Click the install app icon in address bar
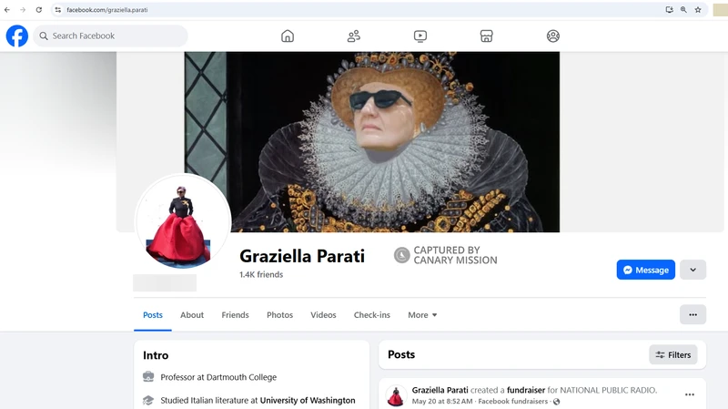The image size is (728, 409). (669, 10)
